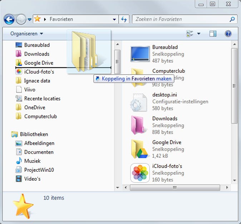Viewport: 241px width, 224px height.
Task: Click the iCloud-foto's flower icon in sidebar
Action: [19, 72]
